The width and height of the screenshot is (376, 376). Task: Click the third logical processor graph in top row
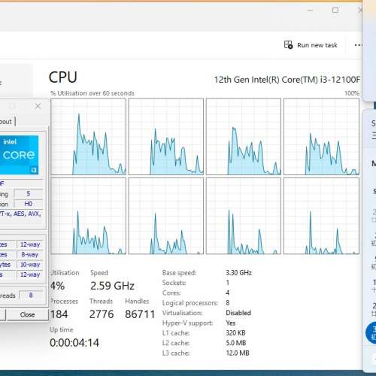(244, 137)
